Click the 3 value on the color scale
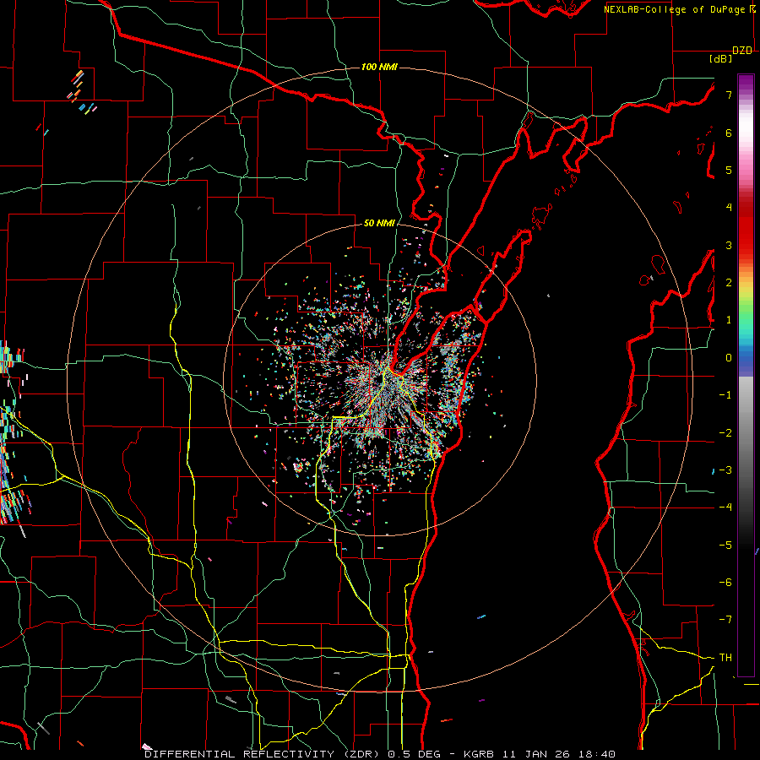This screenshot has height=760, width=760. (729, 245)
